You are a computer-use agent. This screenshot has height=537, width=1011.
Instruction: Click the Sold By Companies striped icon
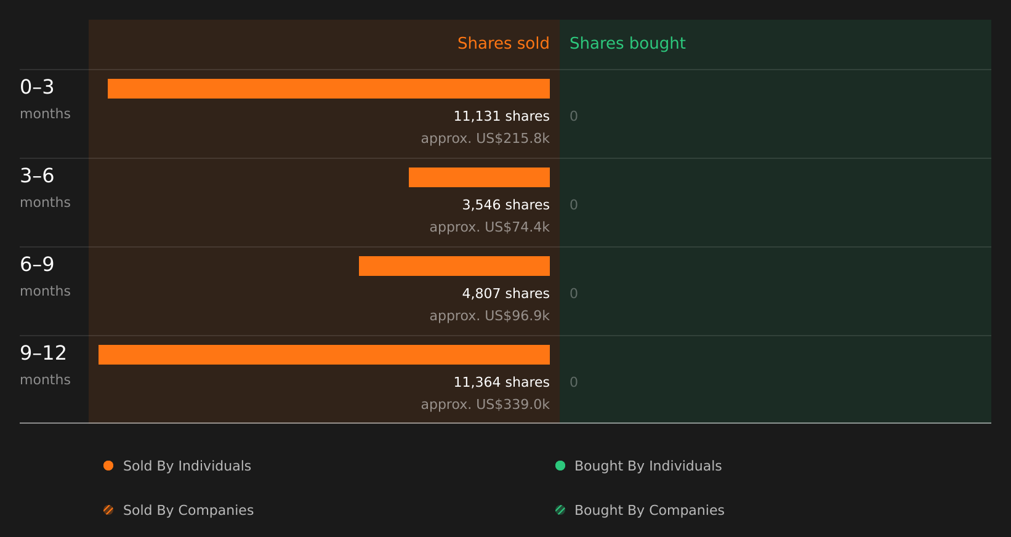tap(108, 510)
